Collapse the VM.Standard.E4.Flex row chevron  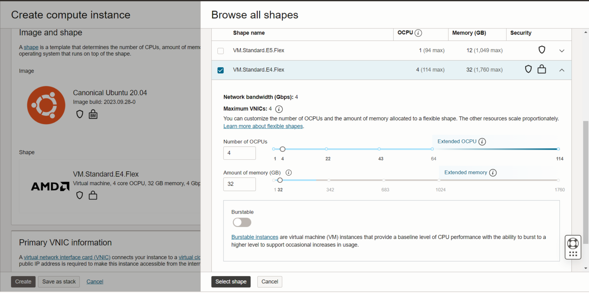[562, 70]
